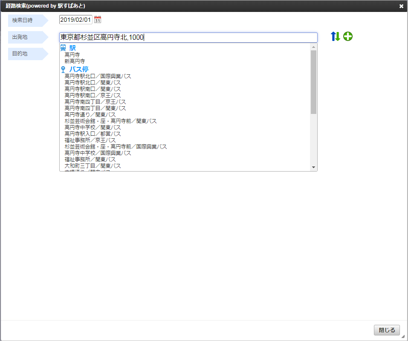This screenshot has width=408, height=341.
Task: Choose 福祉事務所／京王バス
Action: pyautogui.click(x=90, y=140)
